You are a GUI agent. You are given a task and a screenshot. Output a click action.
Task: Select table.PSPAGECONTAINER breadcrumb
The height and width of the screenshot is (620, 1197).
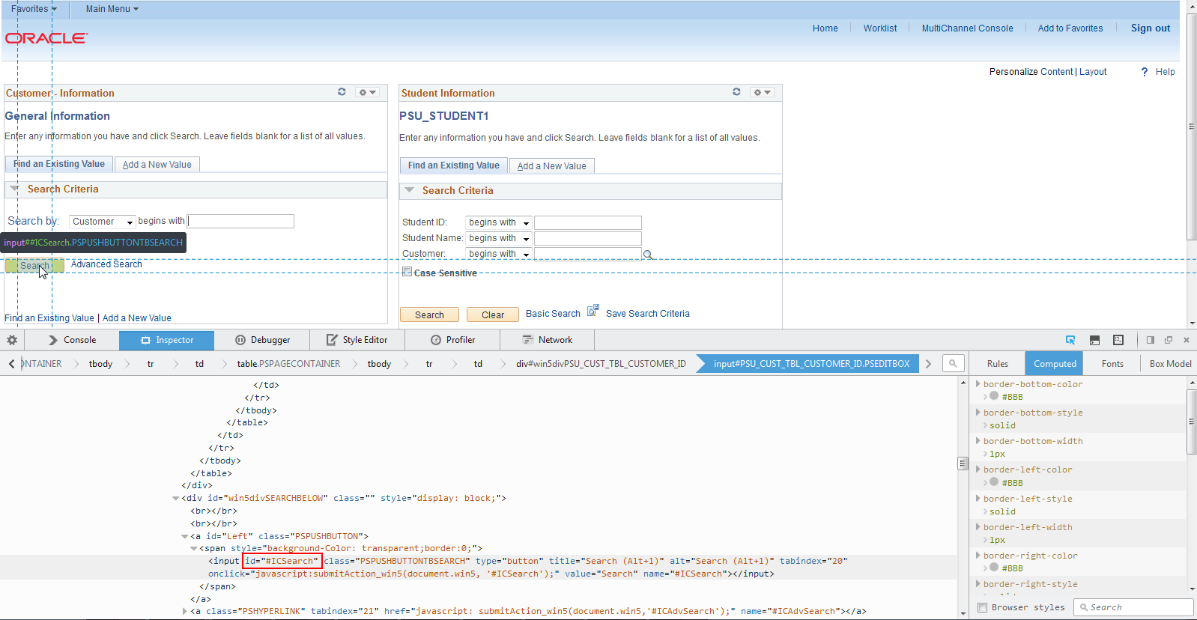[x=288, y=363]
